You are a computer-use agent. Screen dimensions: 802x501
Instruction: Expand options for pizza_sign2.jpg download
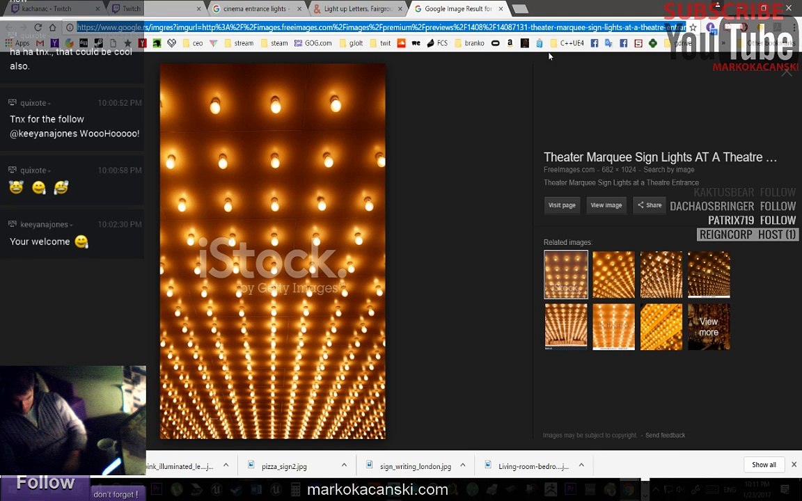[344, 466]
